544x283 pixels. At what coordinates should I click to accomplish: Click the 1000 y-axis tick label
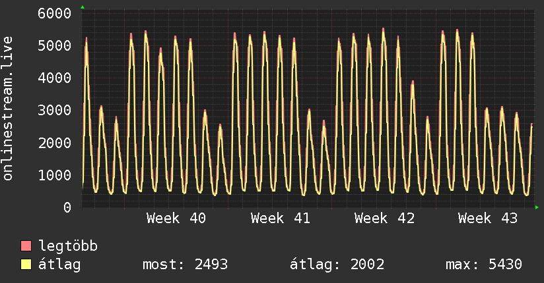click(x=54, y=174)
